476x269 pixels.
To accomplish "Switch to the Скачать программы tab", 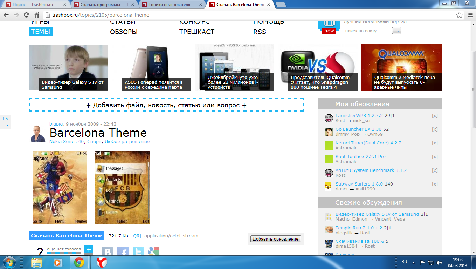I will [103, 5].
